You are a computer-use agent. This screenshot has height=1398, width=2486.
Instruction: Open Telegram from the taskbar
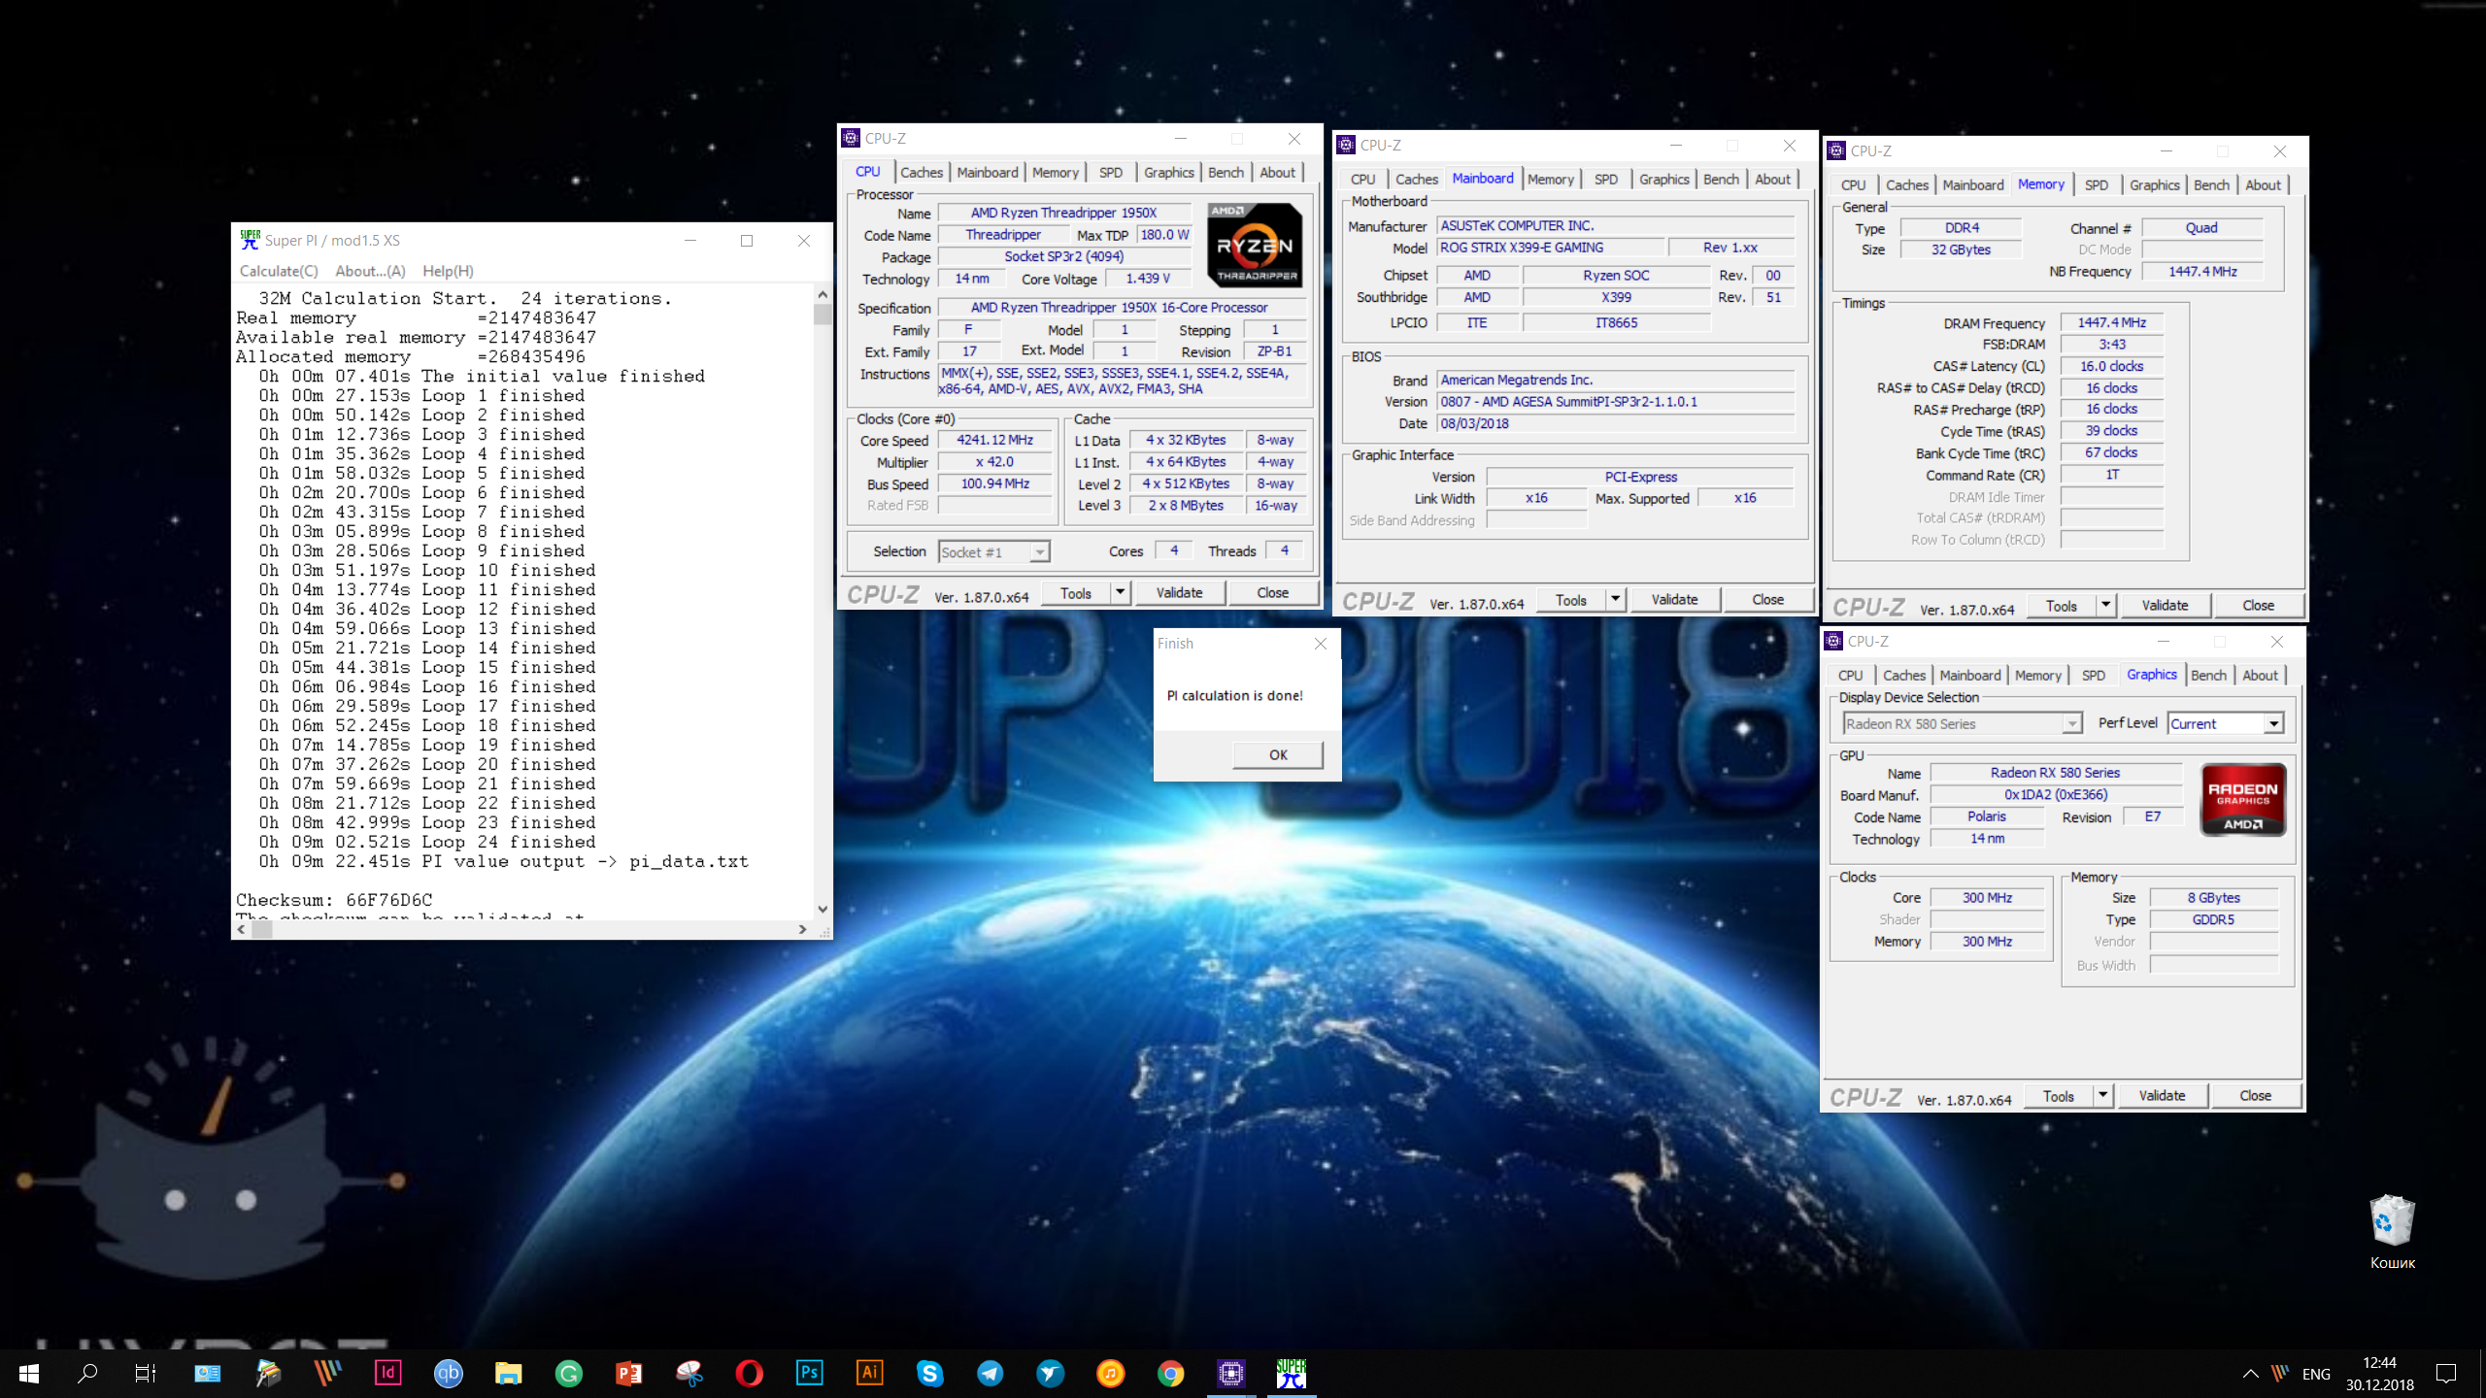tap(990, 1373)
